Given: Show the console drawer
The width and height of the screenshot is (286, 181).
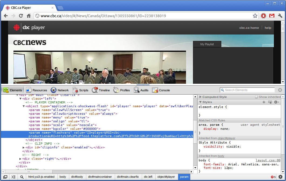Looking at the screenshot, I should tap(13, 177).
